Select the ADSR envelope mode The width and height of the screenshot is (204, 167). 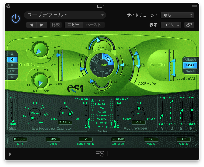click(x=190, y=66)
